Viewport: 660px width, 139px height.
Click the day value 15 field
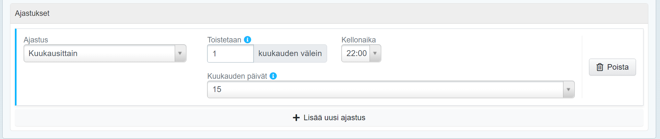pos(385,89)
